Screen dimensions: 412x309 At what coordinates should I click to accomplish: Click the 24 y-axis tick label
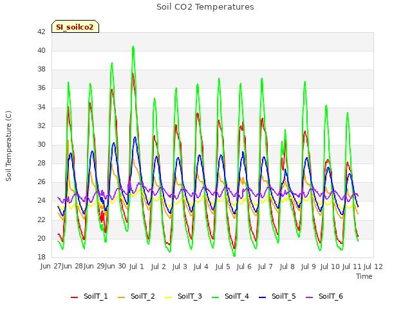pos(41,201)
